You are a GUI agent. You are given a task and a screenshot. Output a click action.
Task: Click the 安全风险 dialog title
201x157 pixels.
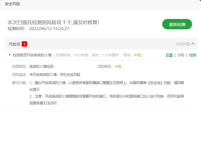(12, 4)
